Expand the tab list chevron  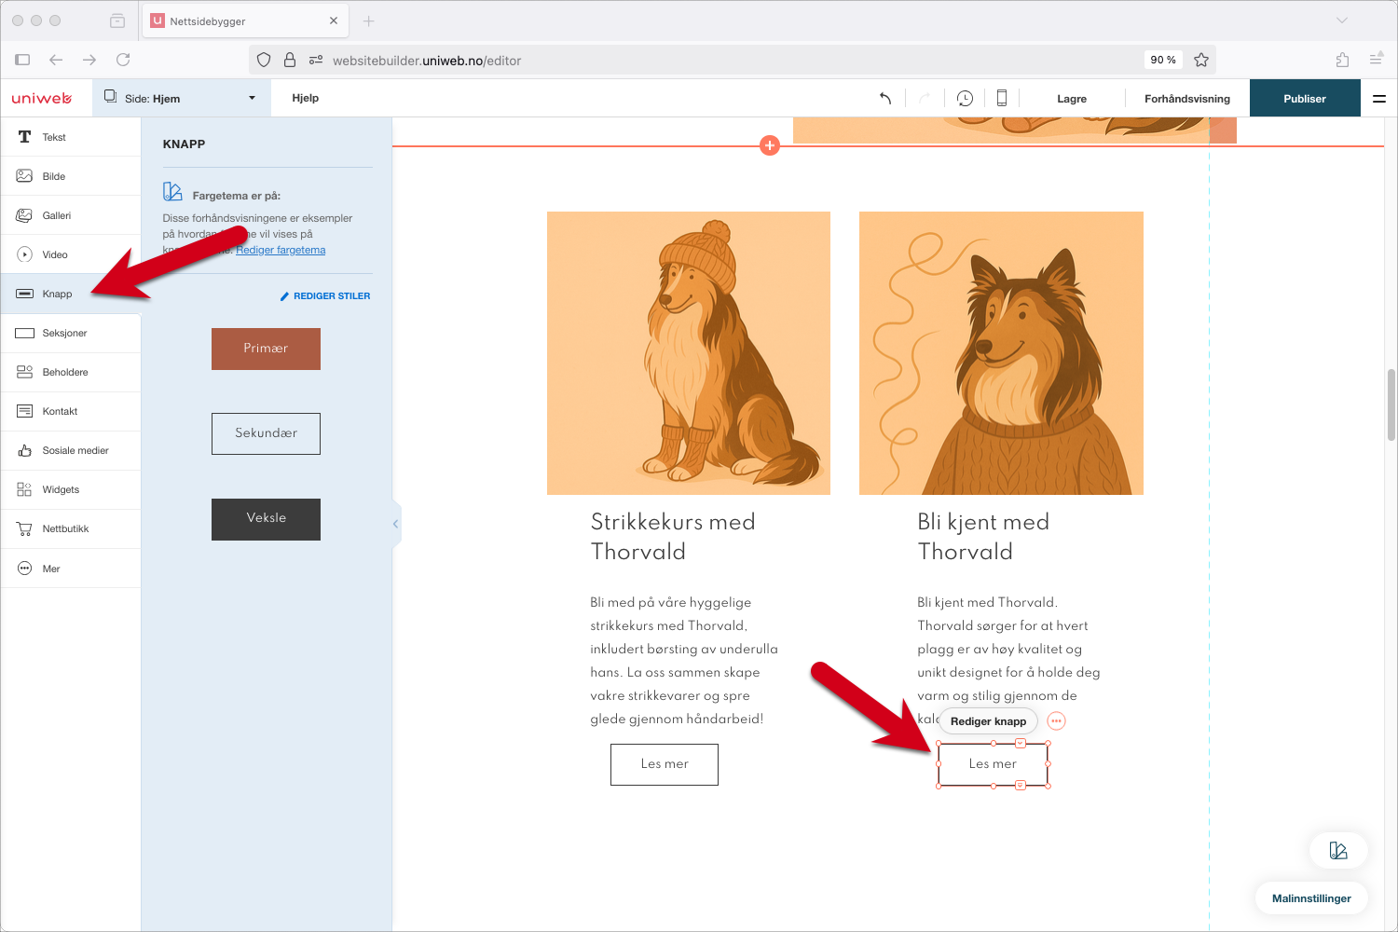[1342, 21]
